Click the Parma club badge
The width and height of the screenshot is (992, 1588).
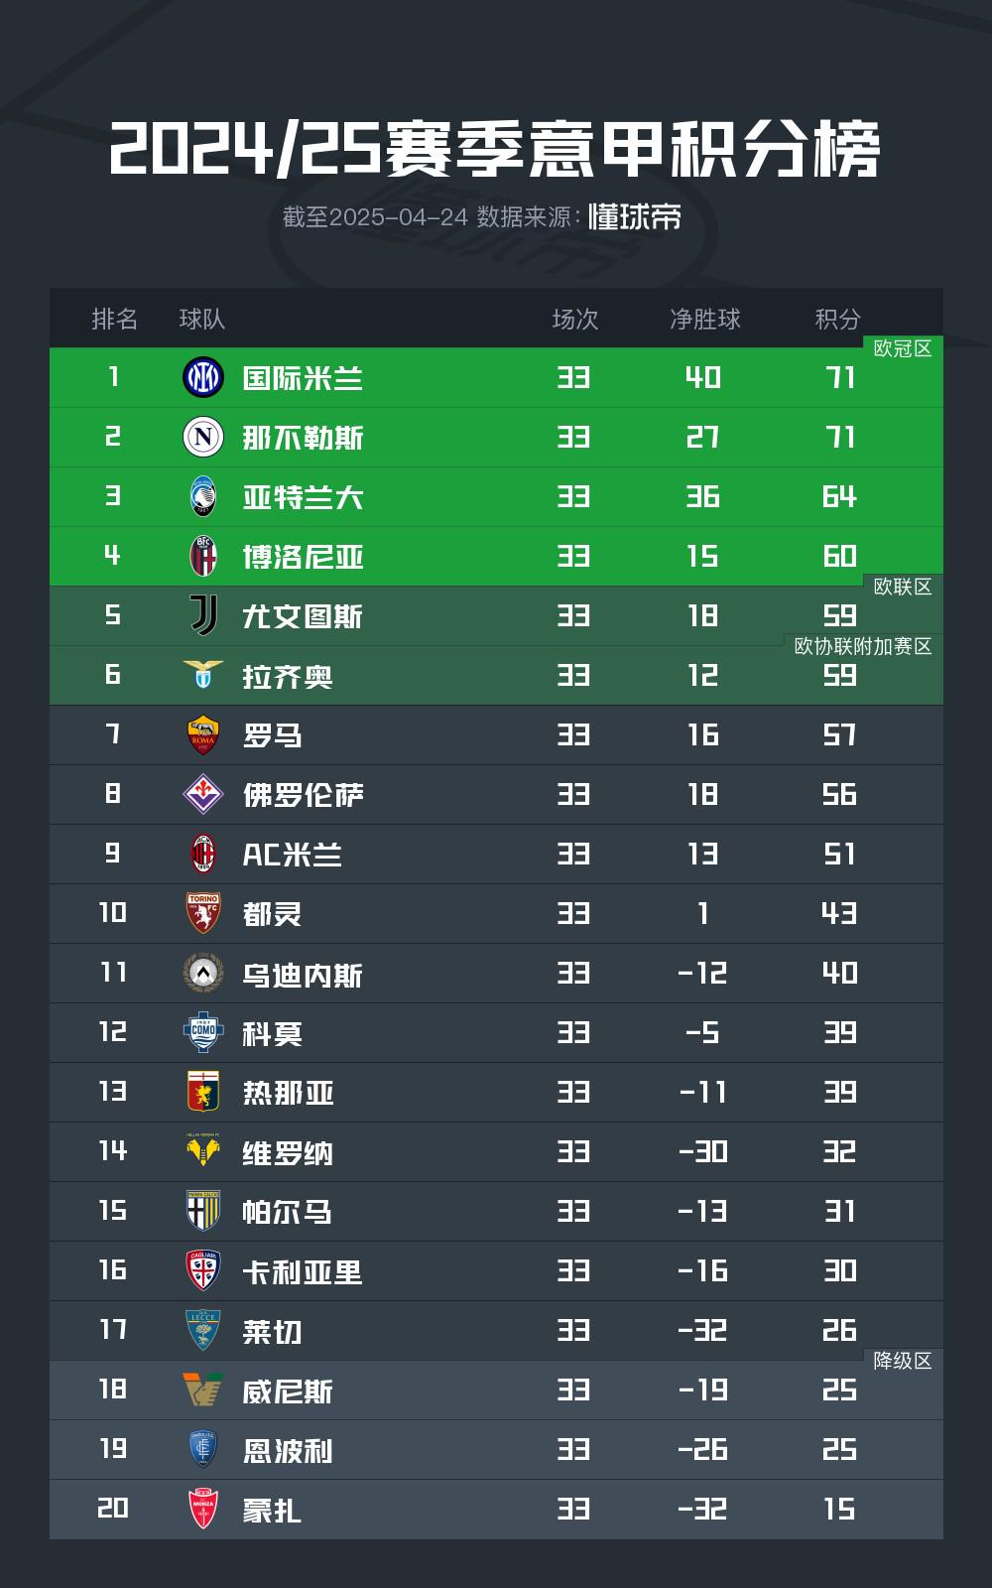[x=203, y=1211]
